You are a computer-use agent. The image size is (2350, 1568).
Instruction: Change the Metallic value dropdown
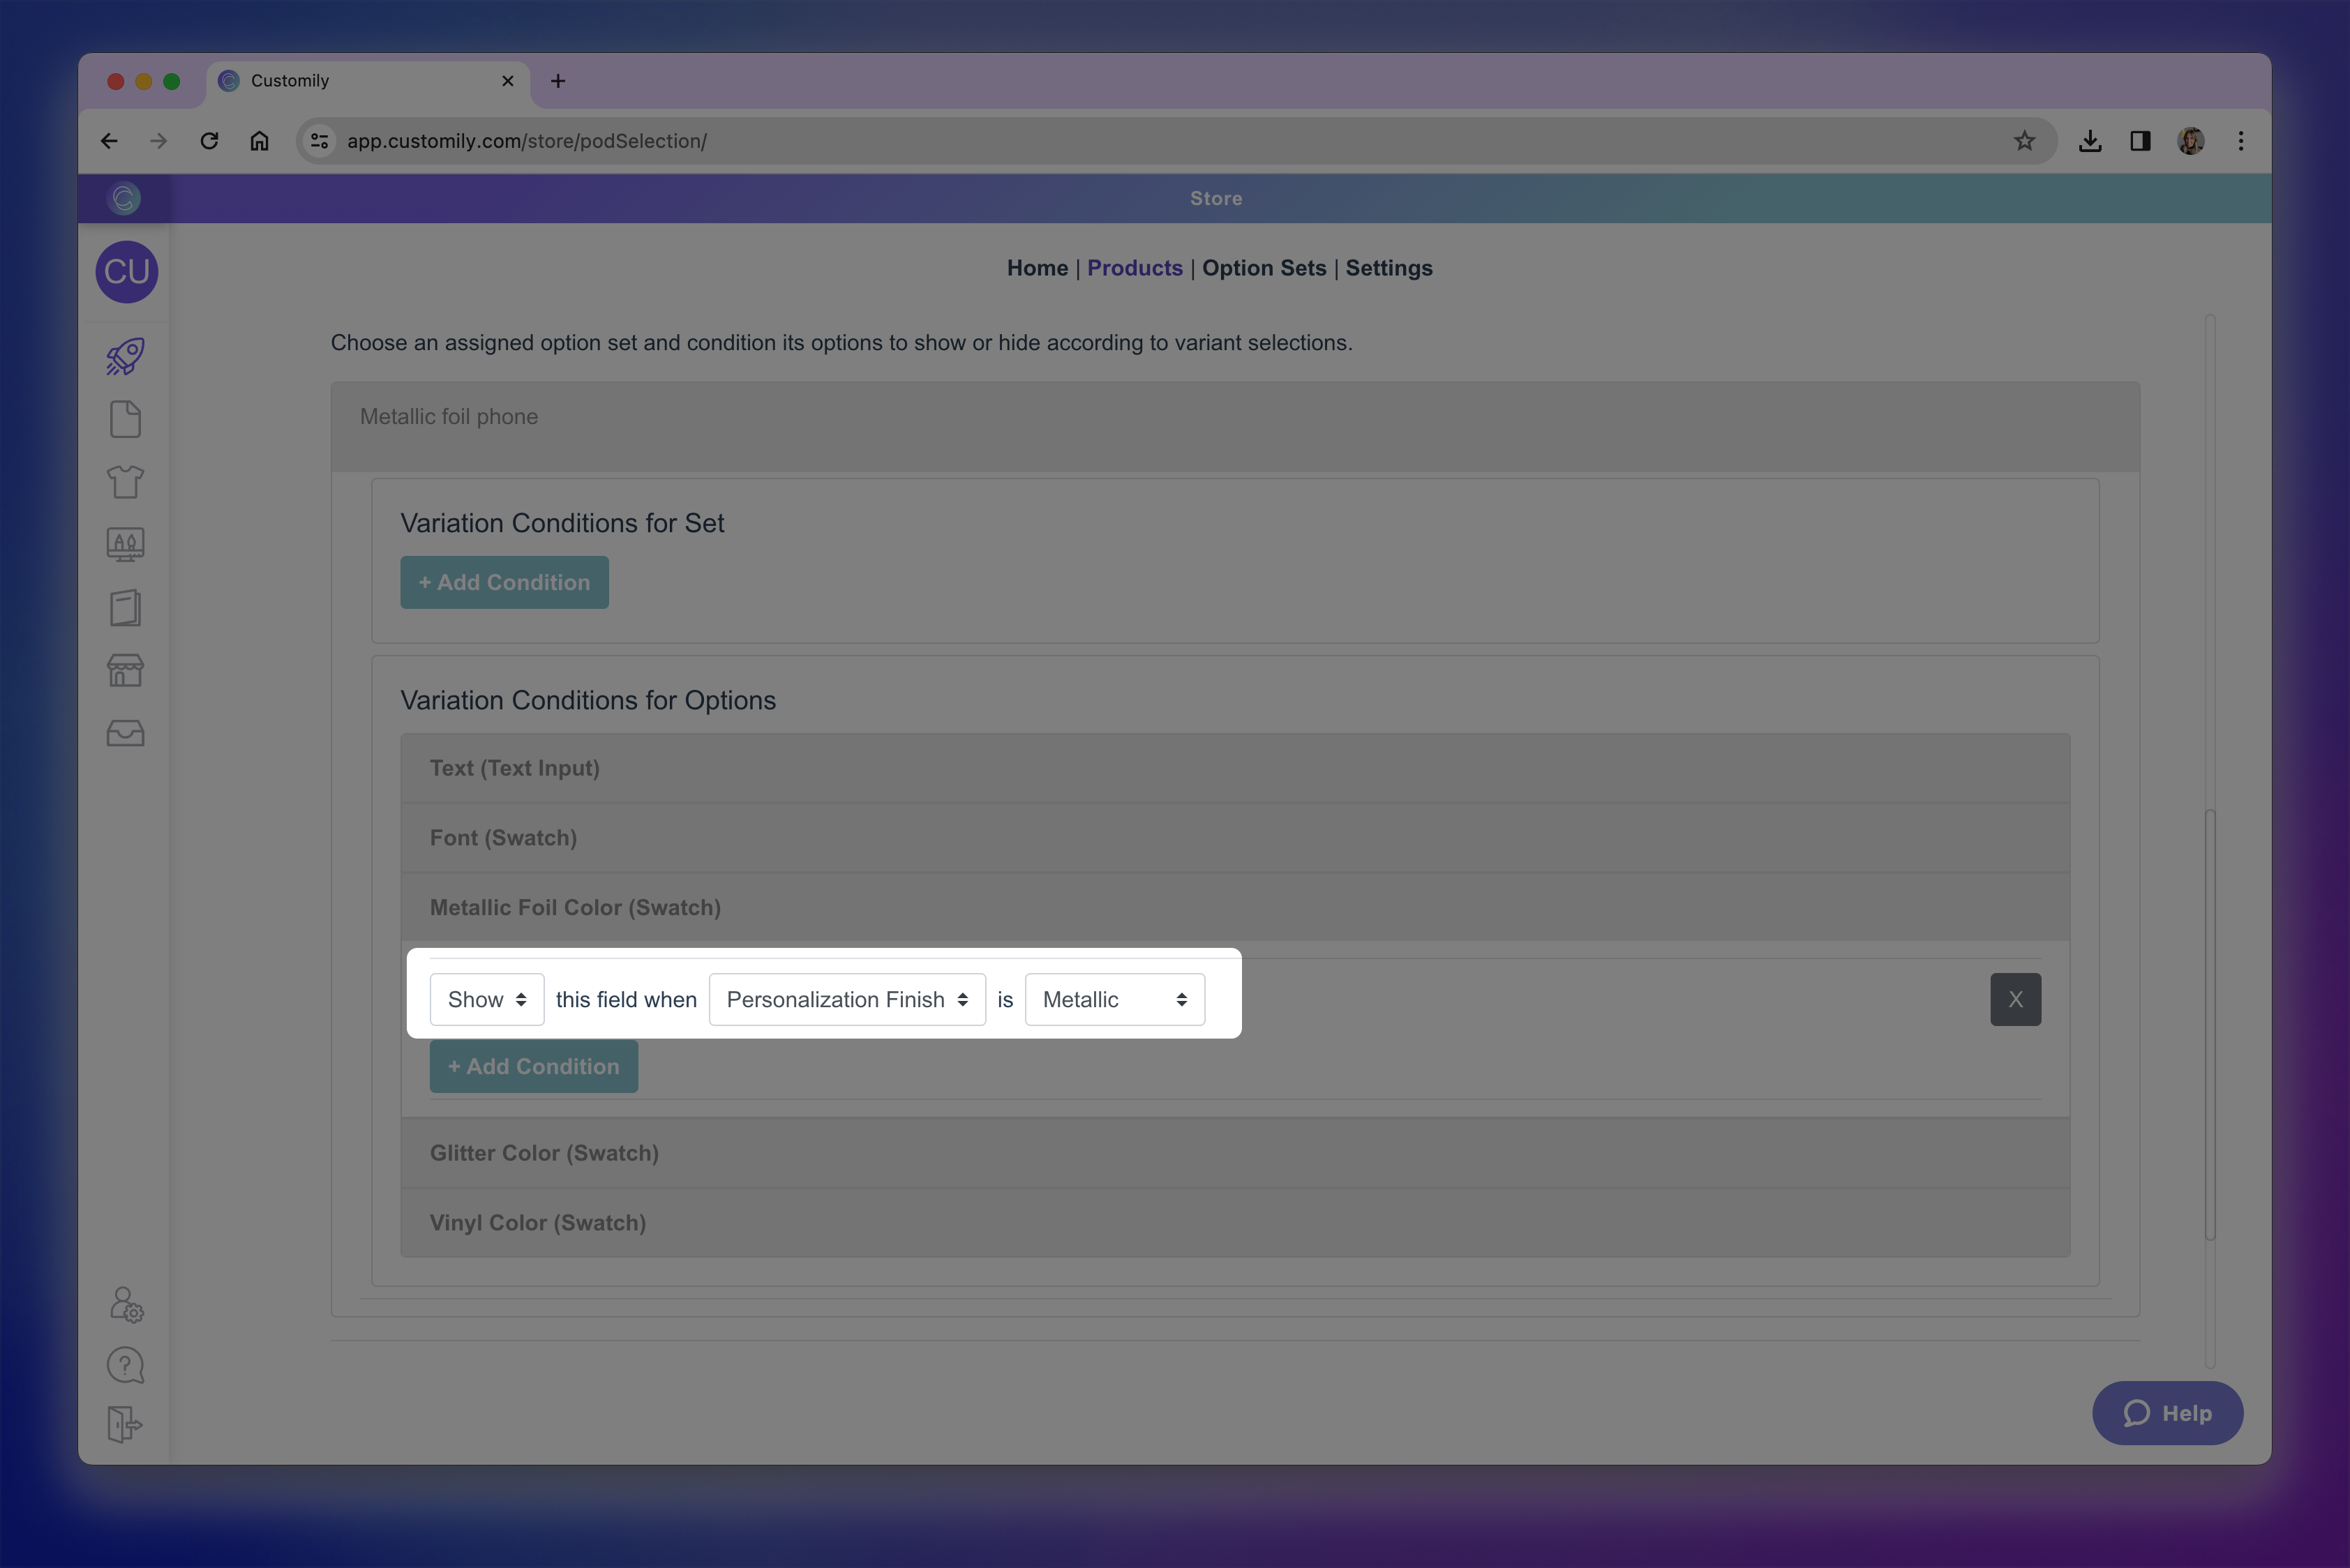(x=1114, y=999)
